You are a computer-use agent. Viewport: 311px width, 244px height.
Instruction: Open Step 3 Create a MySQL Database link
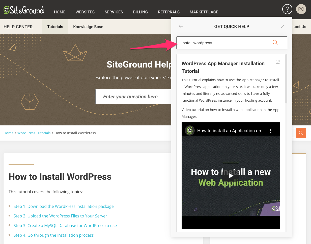65,226
